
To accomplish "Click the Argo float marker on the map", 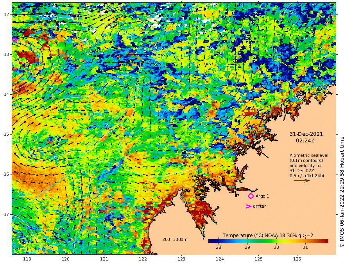I will tap(14, 40).
